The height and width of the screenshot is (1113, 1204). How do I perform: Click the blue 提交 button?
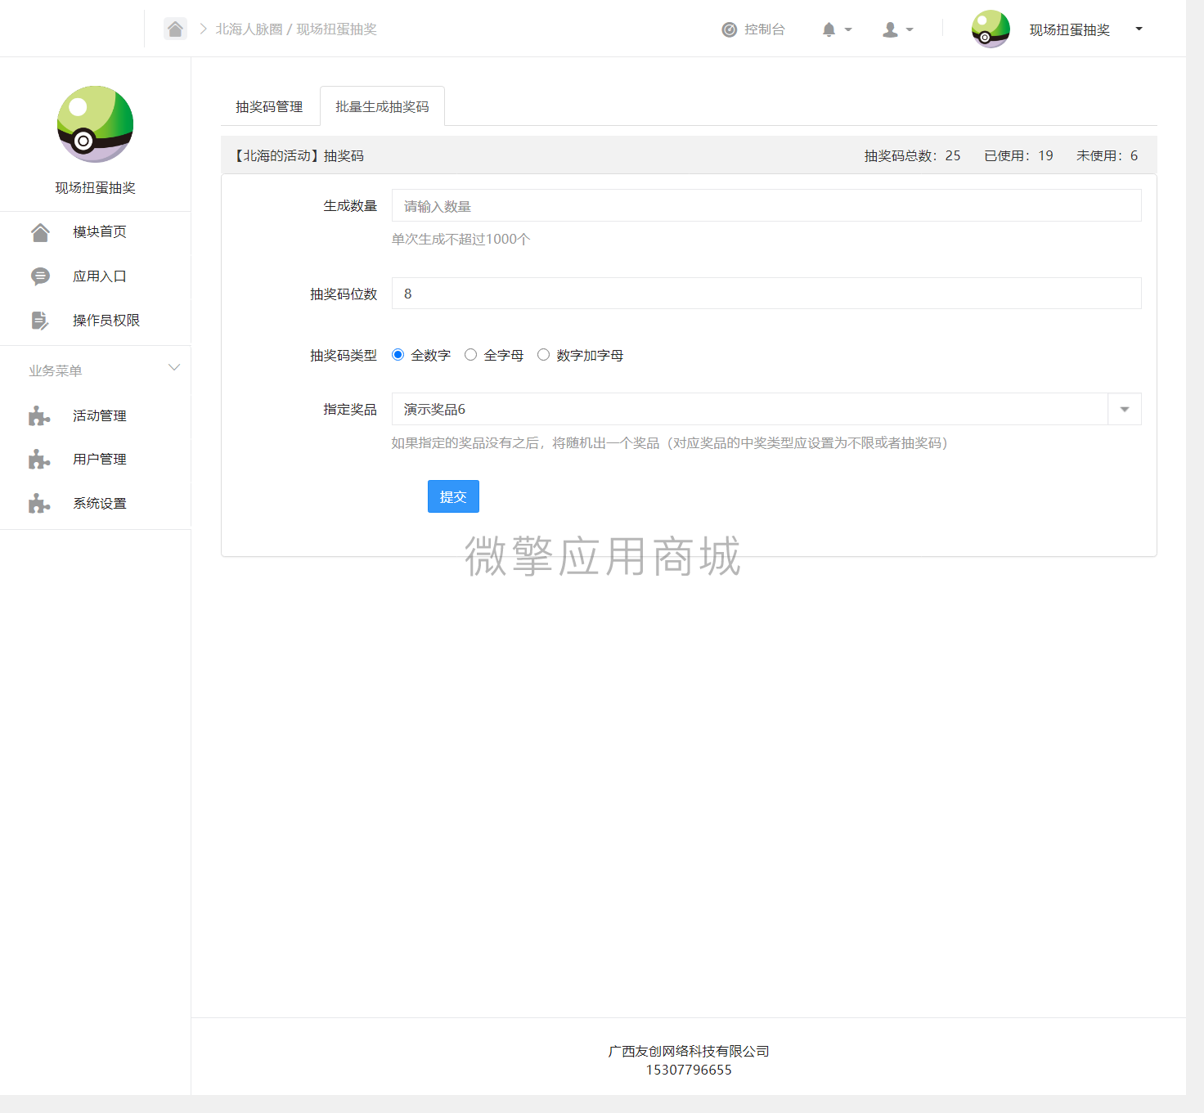(x=453, y=496)
